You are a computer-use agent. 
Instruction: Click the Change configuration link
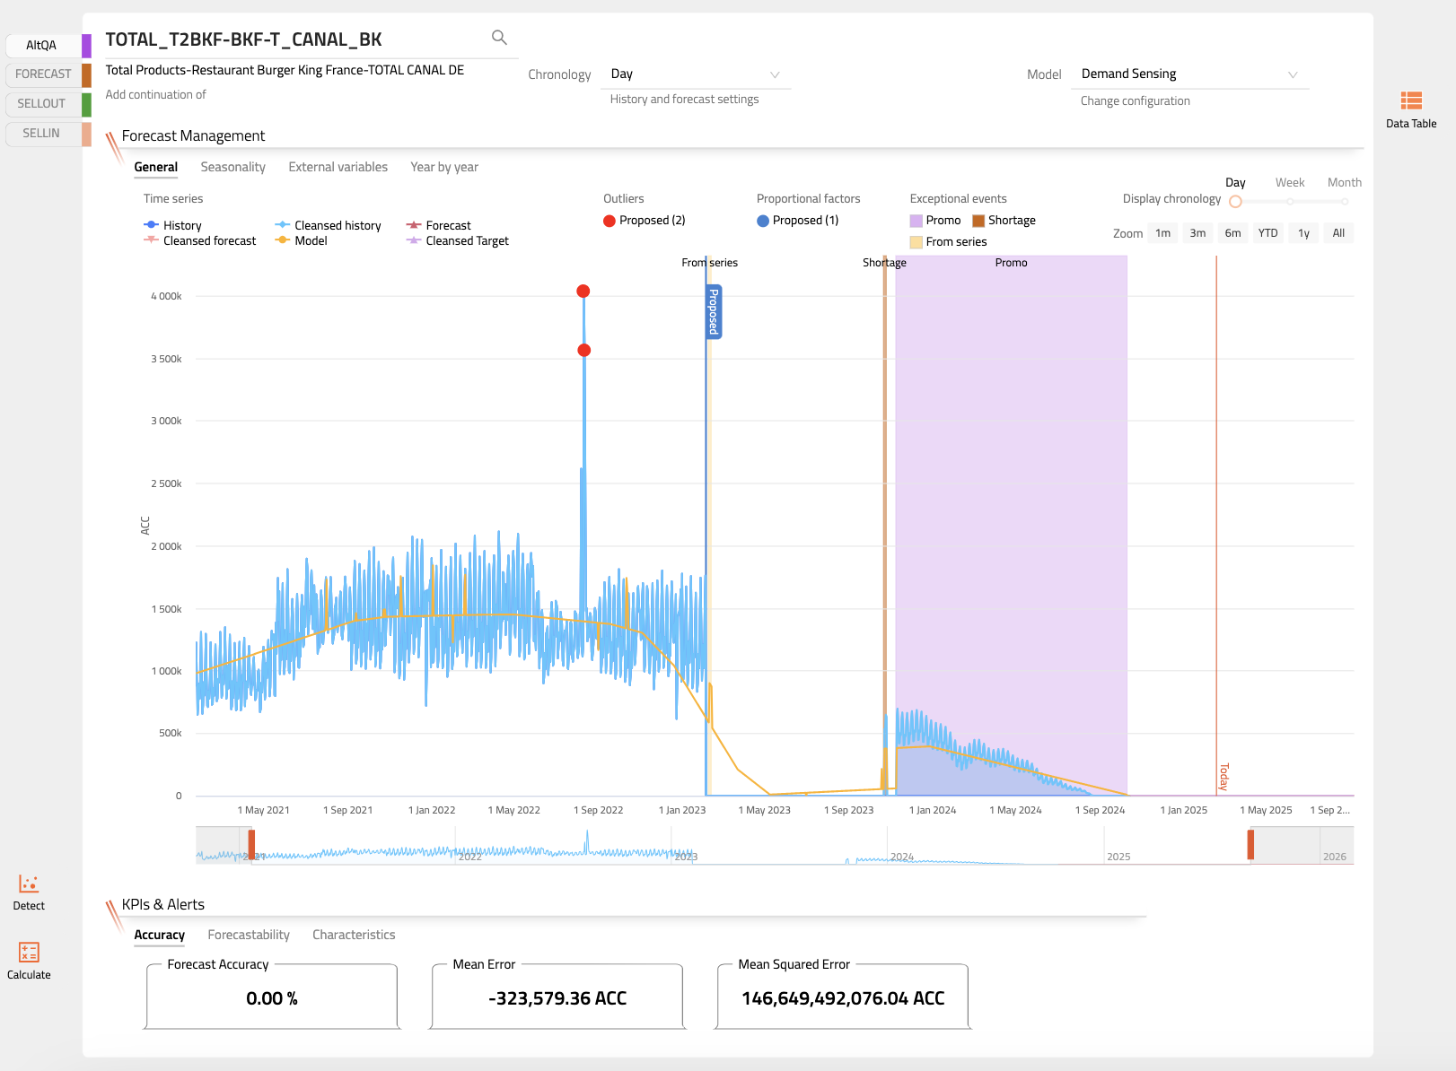(x=1135, y=101)
